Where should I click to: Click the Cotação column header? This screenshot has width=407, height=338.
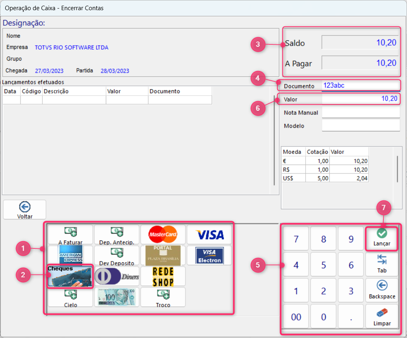[x=317, y=152]
